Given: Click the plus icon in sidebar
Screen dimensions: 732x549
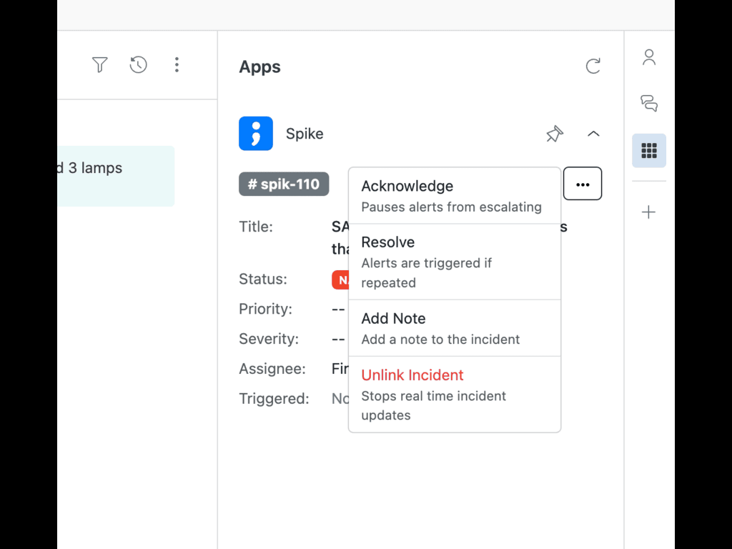Looking at the screenshot, I should [x=649, y=212].
